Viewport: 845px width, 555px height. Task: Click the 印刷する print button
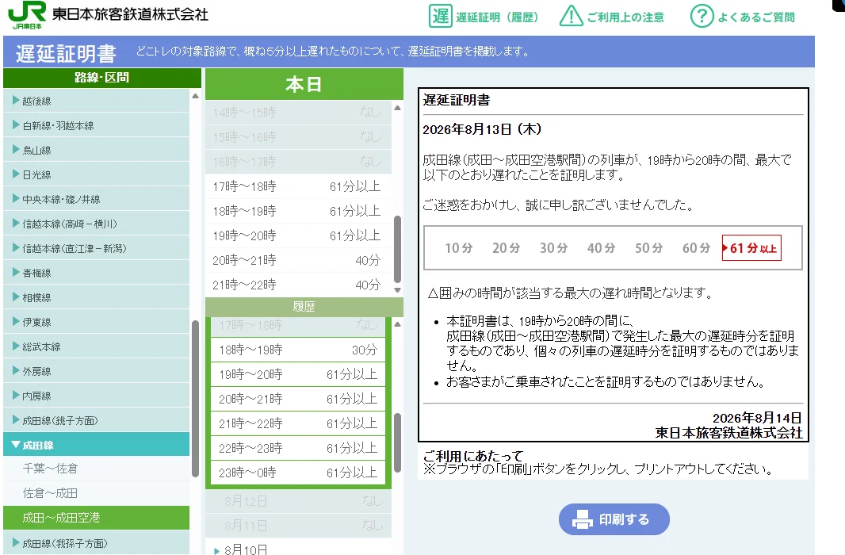[614, 519]
